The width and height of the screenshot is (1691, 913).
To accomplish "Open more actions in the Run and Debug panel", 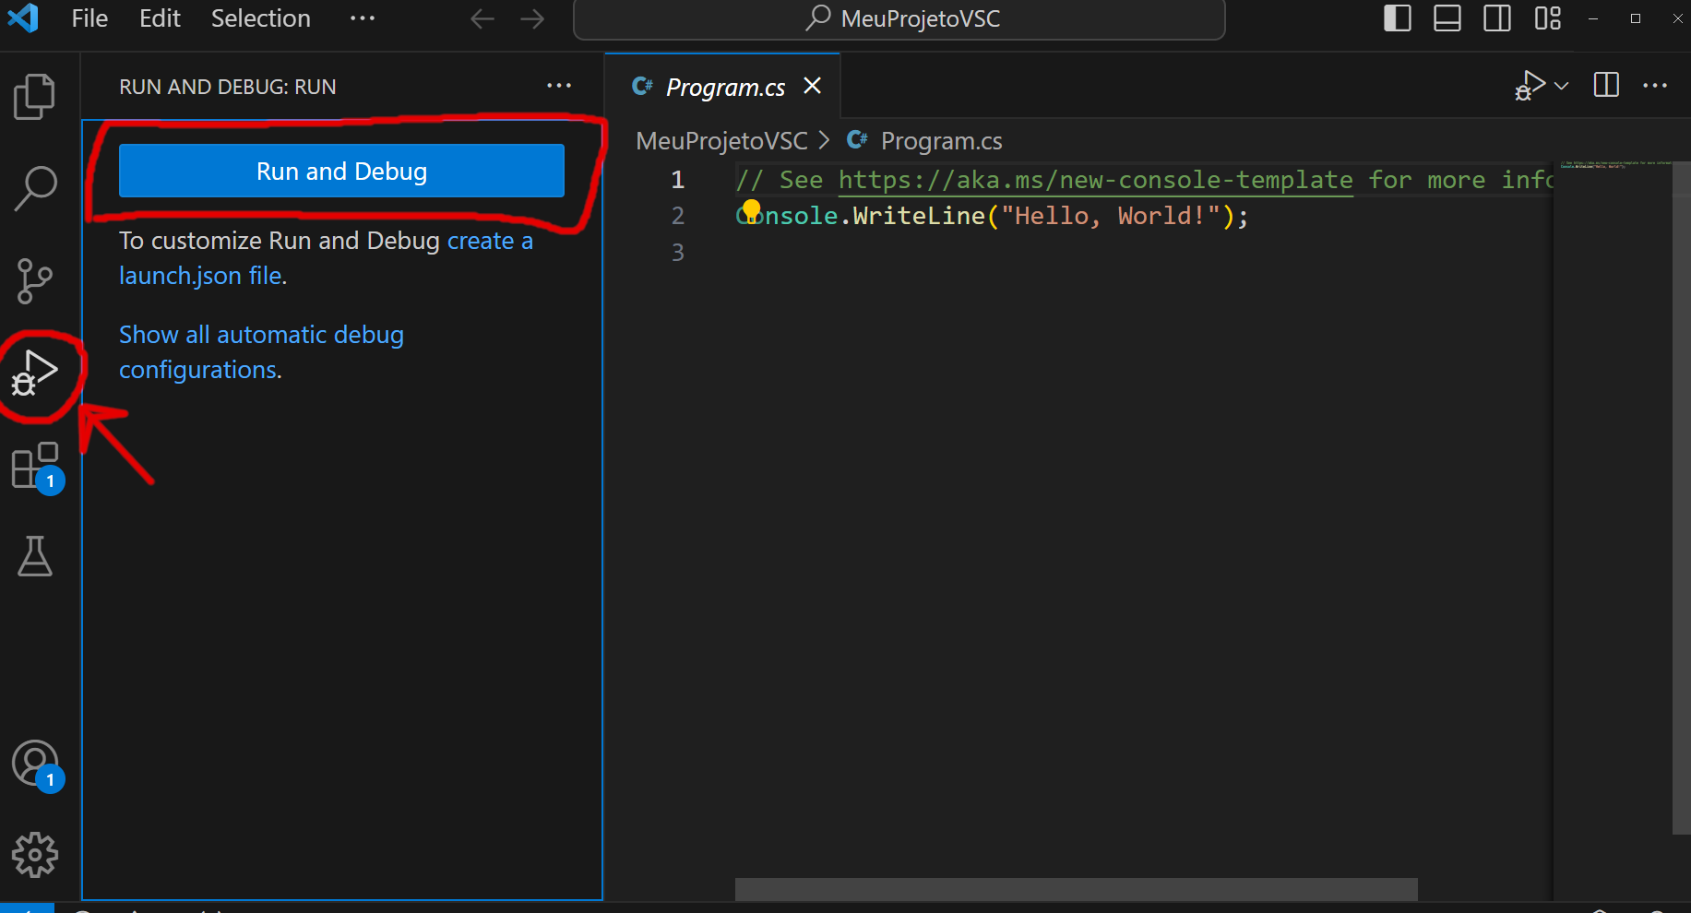I will 560,86.
